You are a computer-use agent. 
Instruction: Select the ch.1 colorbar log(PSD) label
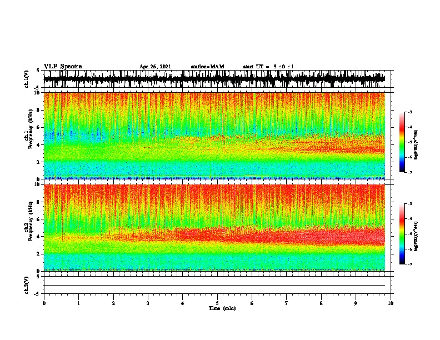[x=416, y=144]
